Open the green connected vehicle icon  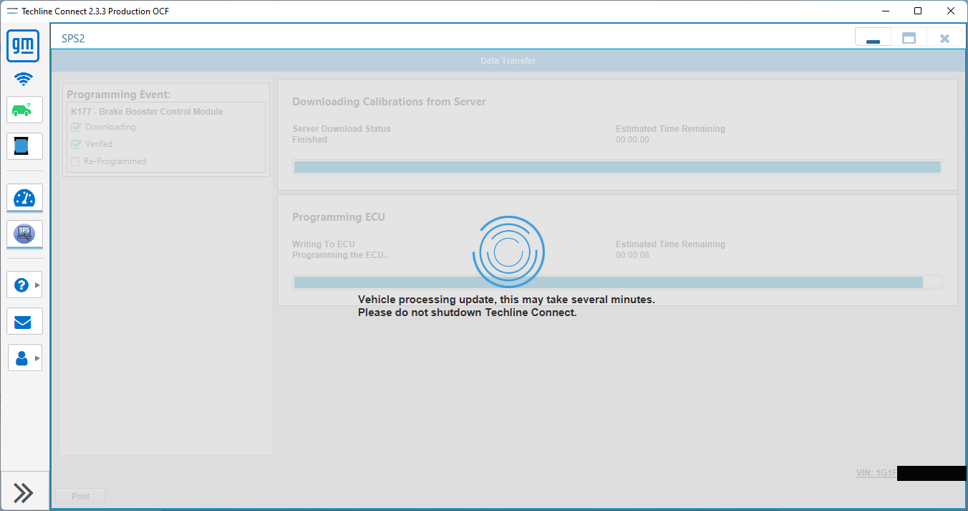[24, 110]
